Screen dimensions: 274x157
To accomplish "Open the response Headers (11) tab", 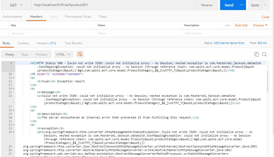I will [x=46, y=43].
